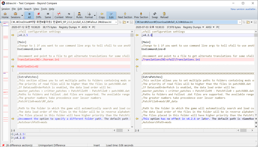Screen dimensions: 258x147
Task: Toggle the Same lines filter
Action: pyautogui.click(x=48, y=15)
